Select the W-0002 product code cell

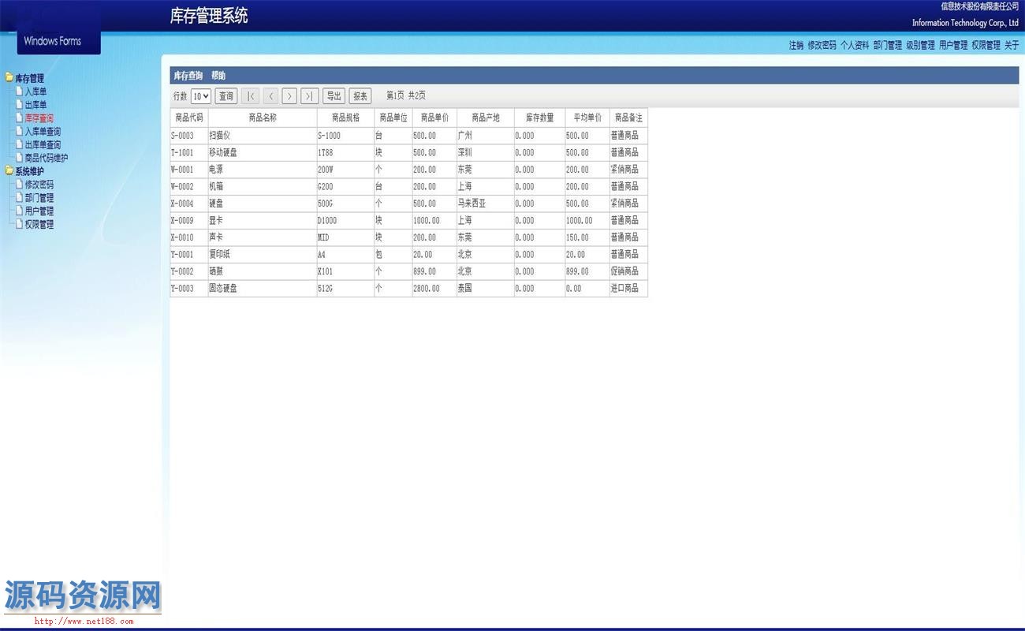(x=189, y=187)
